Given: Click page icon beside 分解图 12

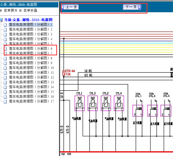Looking at the screenshot, I should coord(5,77).
